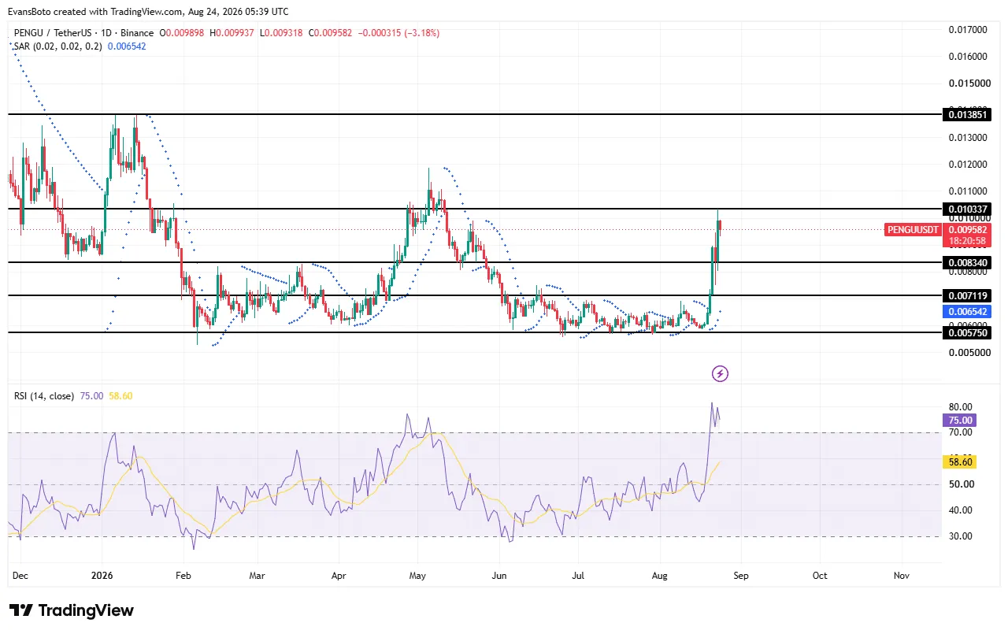
Task: Open the TradingView logo at bottom left
Action: coord(72,610)
